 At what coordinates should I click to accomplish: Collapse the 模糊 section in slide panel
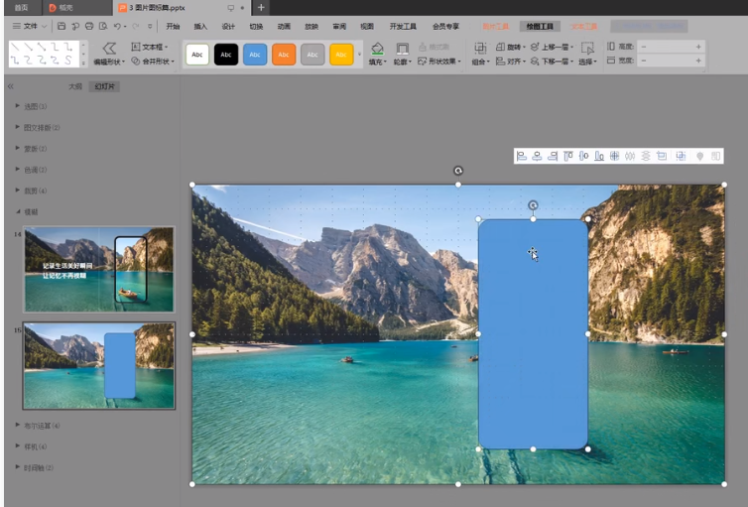pos(18,211)
